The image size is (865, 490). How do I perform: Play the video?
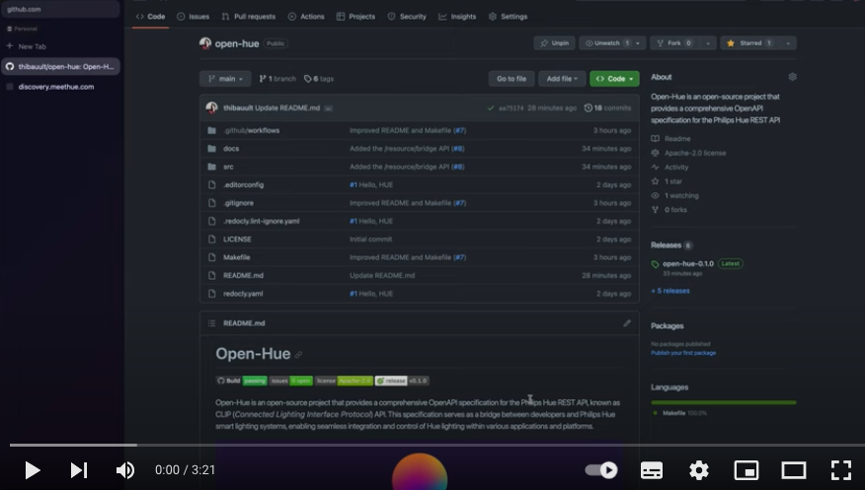(33, 470)
